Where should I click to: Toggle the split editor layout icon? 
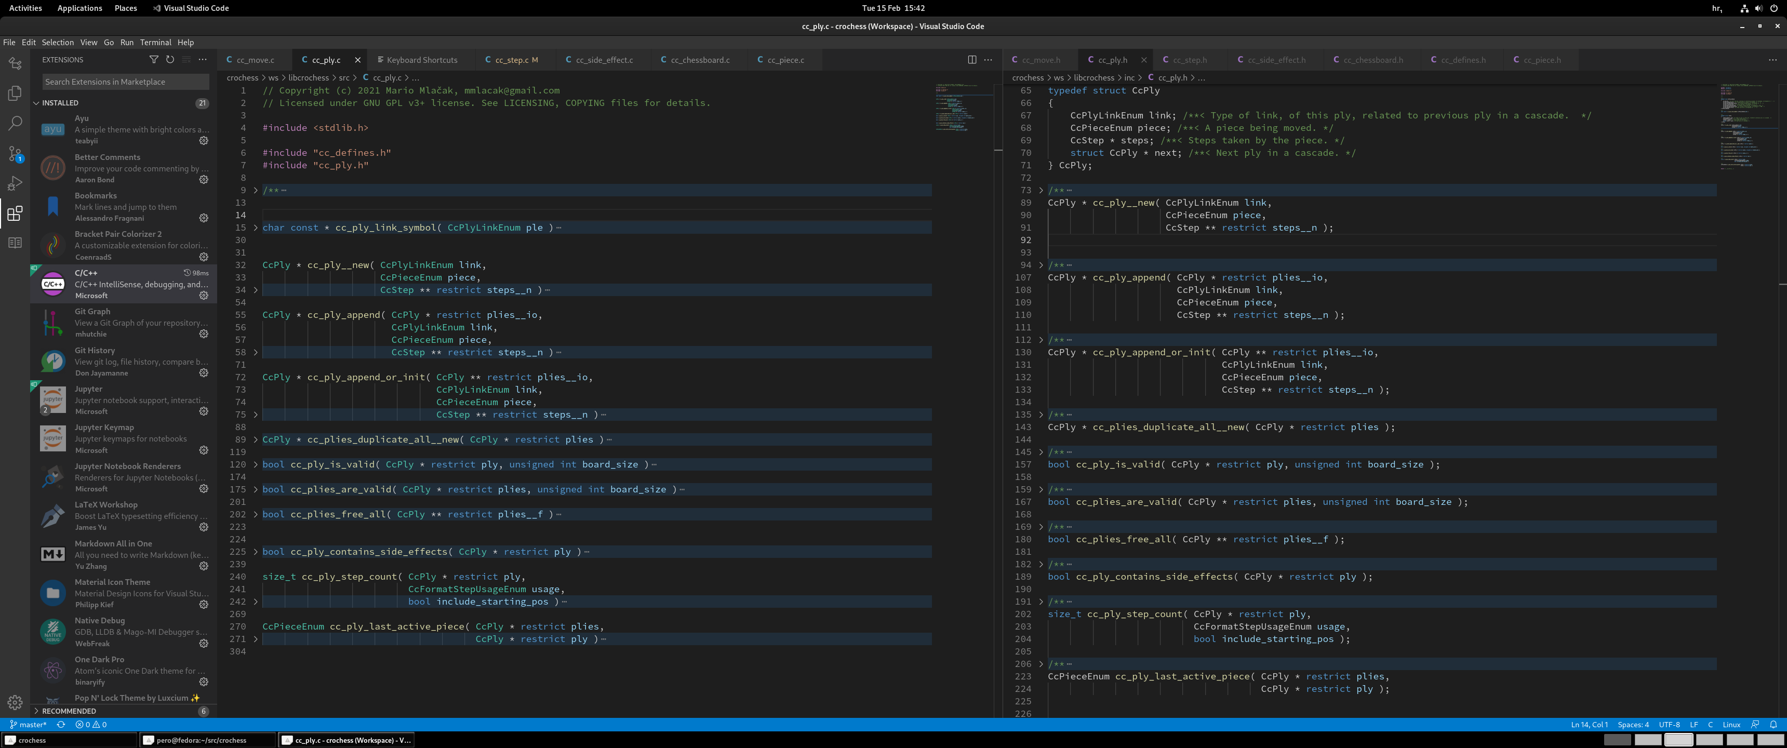(x=972, y=60)
